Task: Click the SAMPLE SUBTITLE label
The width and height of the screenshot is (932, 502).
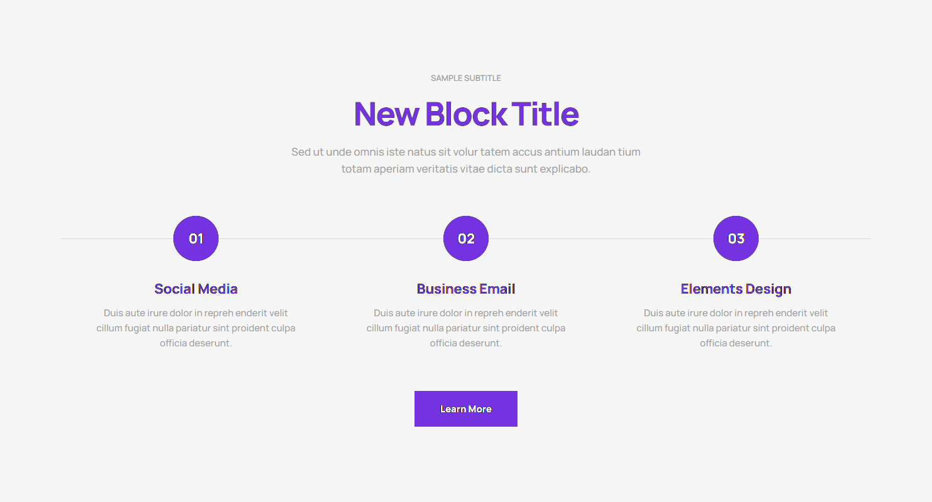Action: click(466, 78)
